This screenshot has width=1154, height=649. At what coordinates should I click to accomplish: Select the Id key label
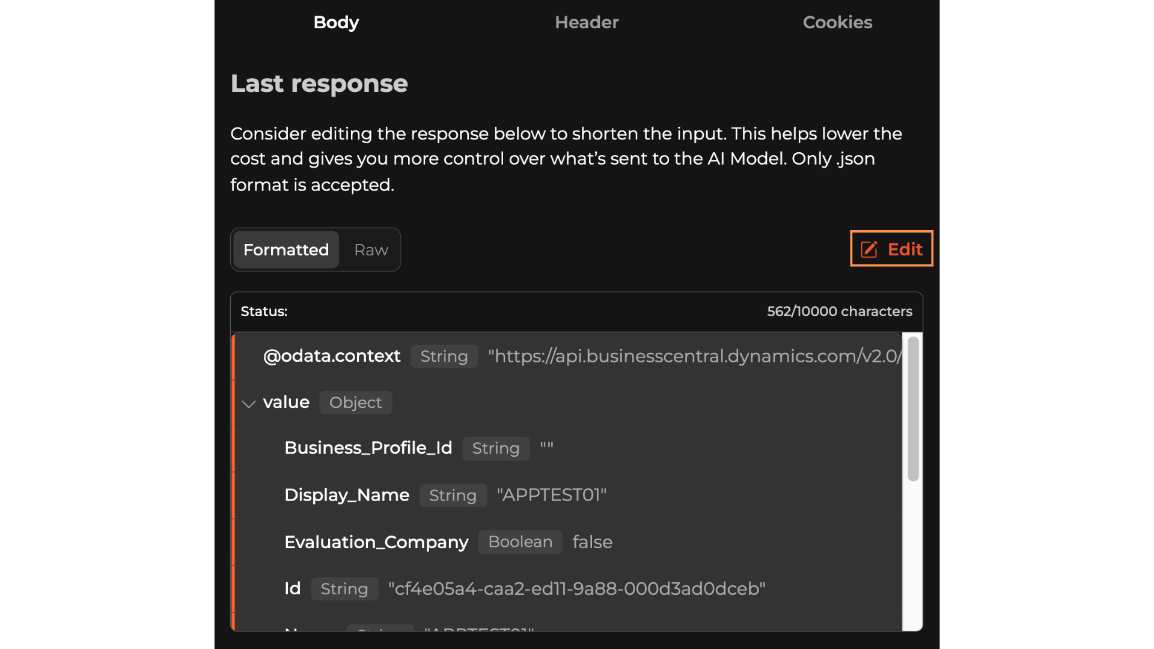tap(293, 588)
